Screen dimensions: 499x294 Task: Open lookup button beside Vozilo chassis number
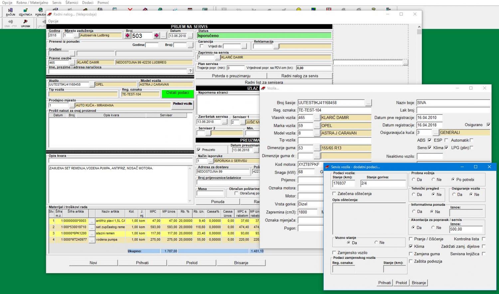92,85
